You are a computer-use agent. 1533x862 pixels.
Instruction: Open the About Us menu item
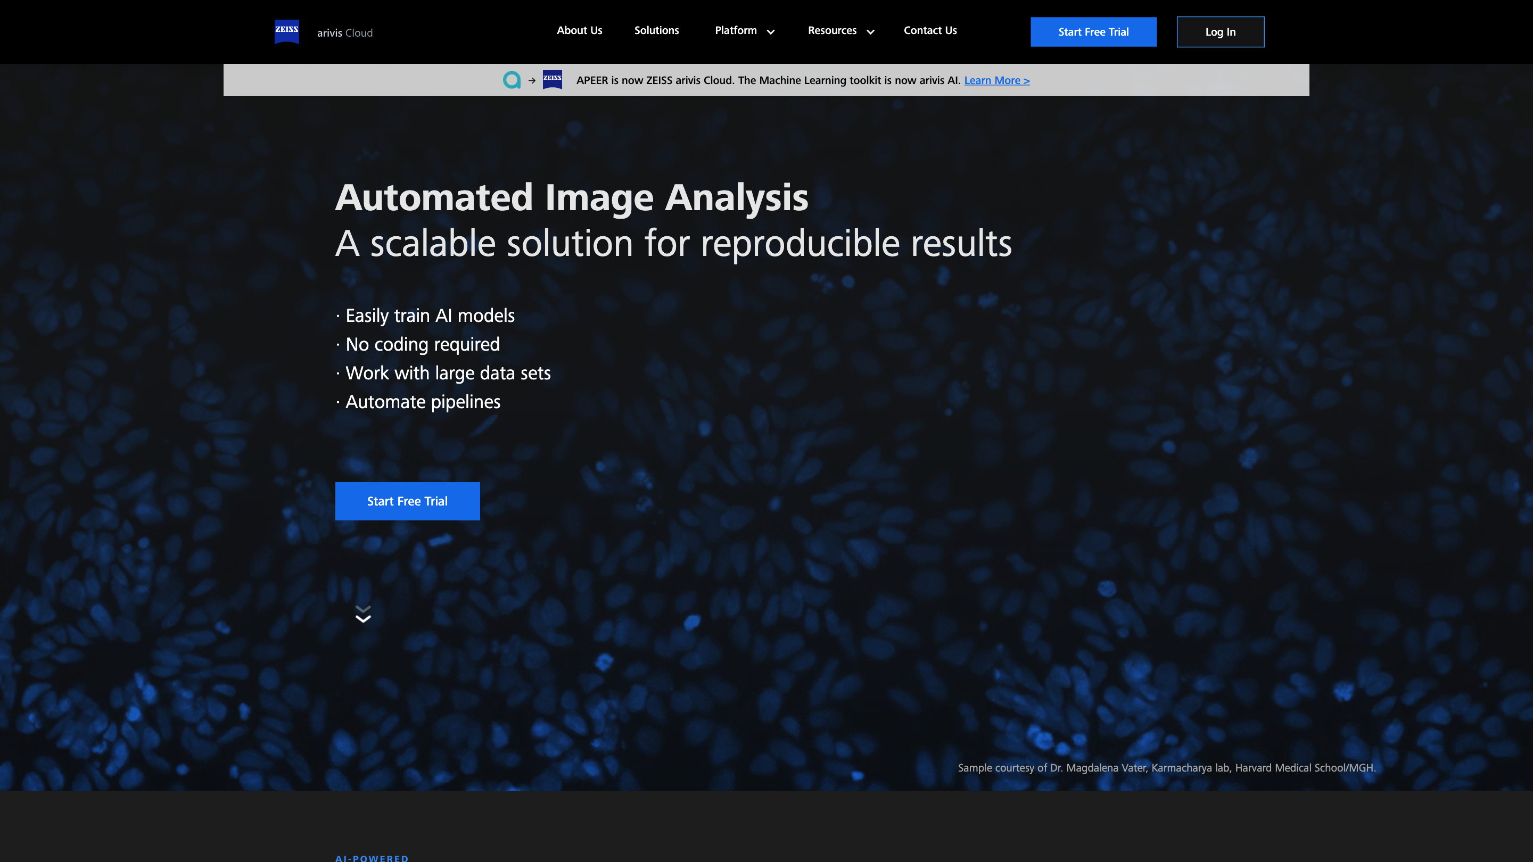pyautogui.click(x=579, y=30)
